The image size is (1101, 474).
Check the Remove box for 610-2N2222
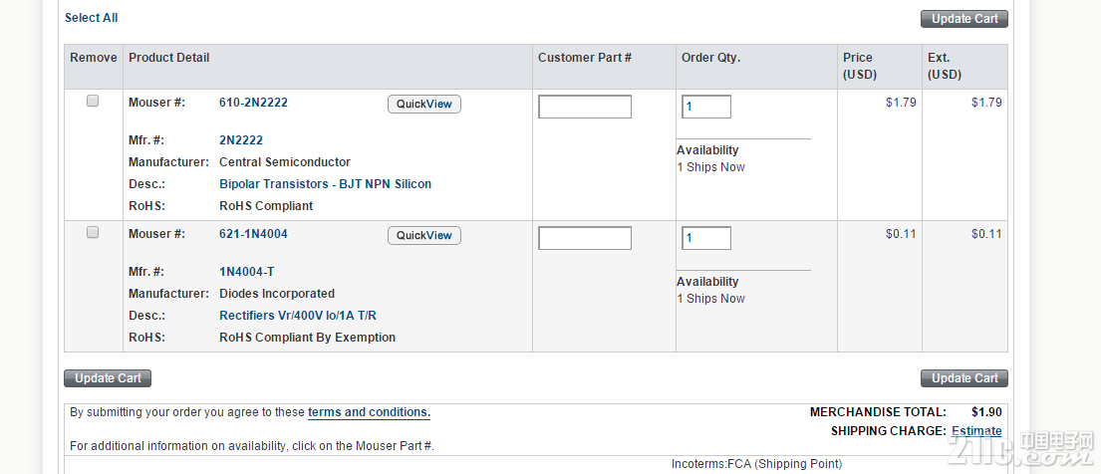coord(93,102)
